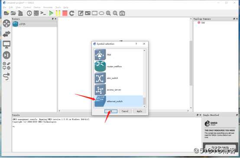This screenshot has height=158, width=240.
Task: Stop all devices with red stop icon
Action: (x=65, y=13)
